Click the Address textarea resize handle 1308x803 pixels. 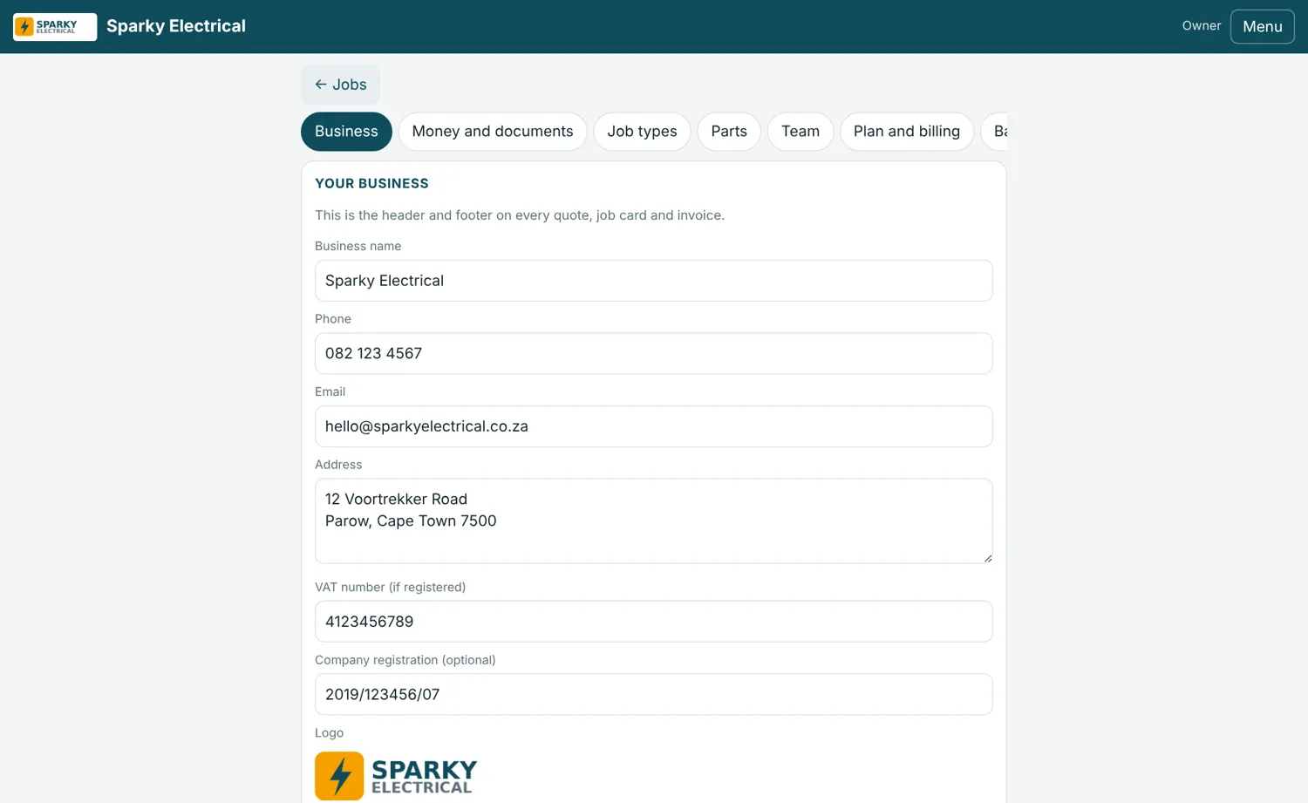point(987,558)
